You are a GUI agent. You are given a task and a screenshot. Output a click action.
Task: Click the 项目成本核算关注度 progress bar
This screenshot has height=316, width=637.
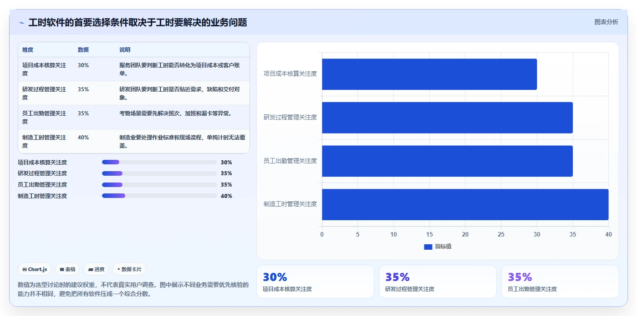(x=159, y=162)
